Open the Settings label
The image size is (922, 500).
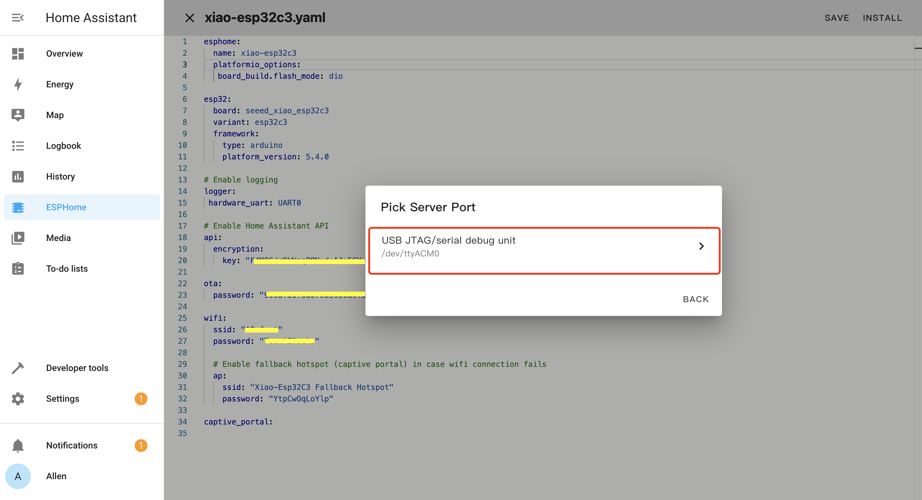click(63, 399)
